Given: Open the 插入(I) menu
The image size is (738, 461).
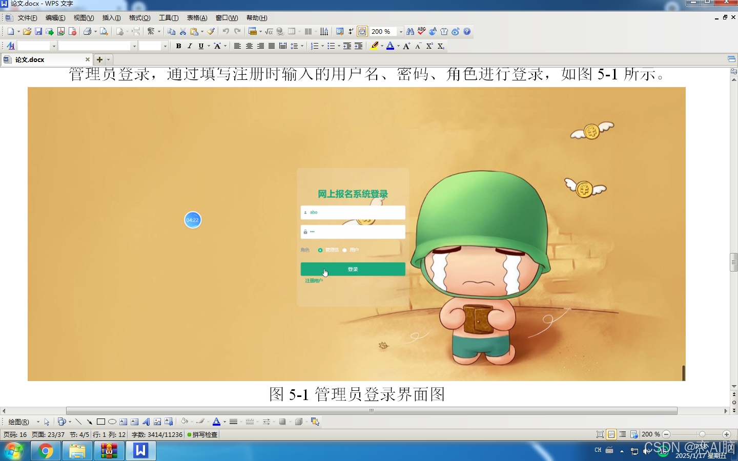Looking at the screenshot, I should [x=111, y=18].
